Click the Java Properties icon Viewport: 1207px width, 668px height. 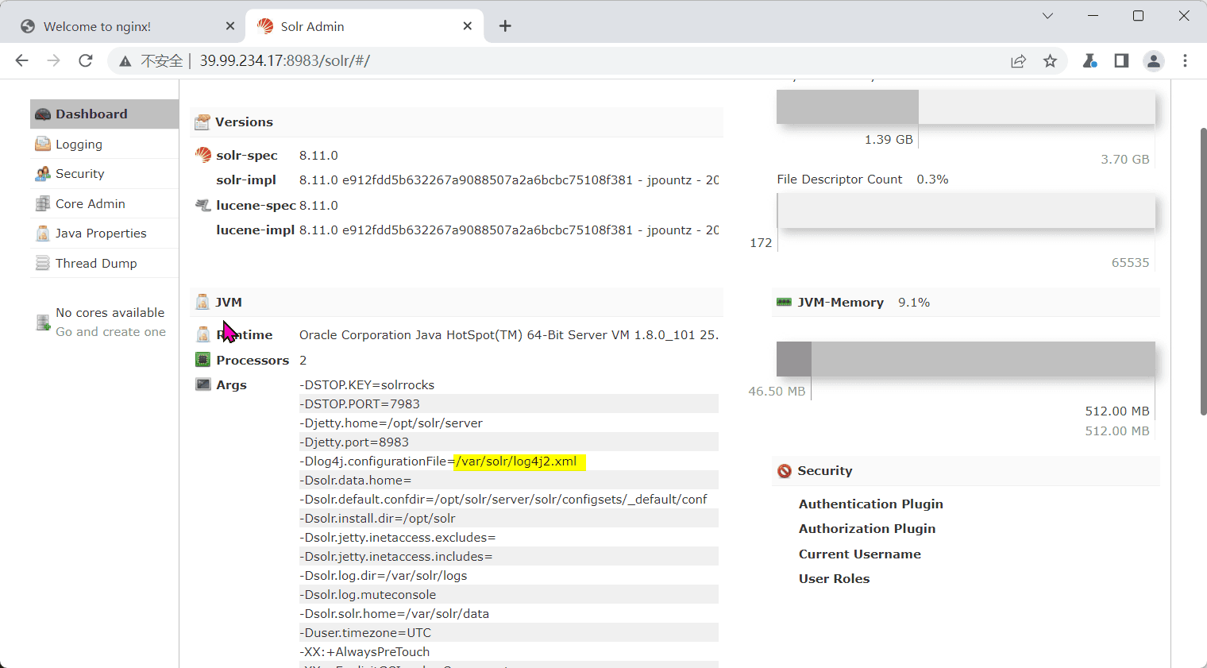(x=43, y=234)
